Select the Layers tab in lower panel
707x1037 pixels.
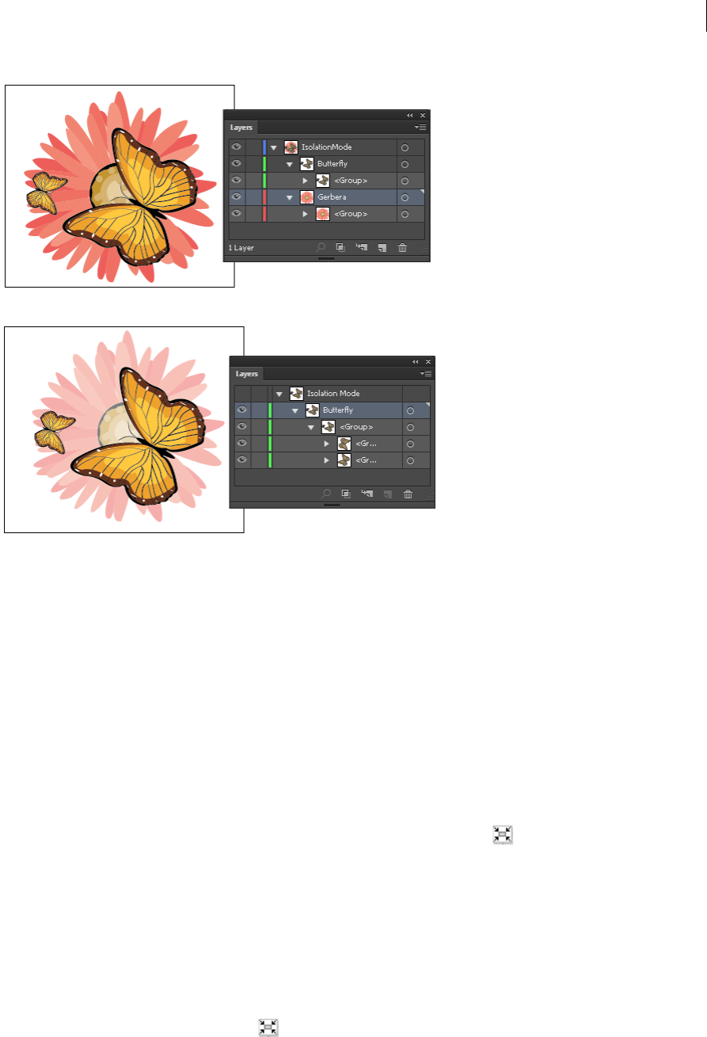249,373
